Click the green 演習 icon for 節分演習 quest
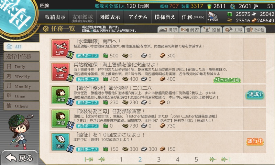275x165 pixels. point(60,95)
